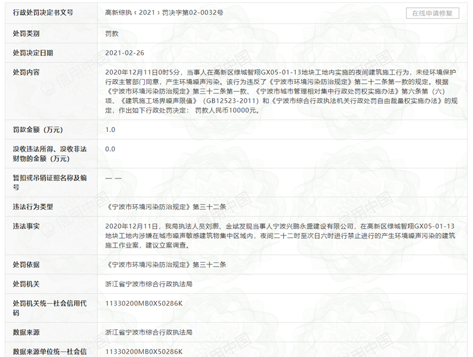
Task: Click the 处罚内容 label
Action: (x=26, y=72)
